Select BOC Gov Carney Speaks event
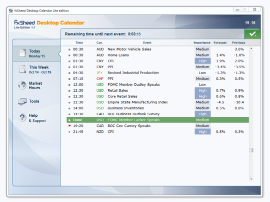This screenshot has height=202, width=270. [x=157, y=126]
